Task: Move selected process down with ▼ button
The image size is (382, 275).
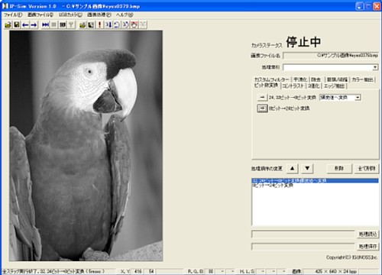Action: click(307, 168)
